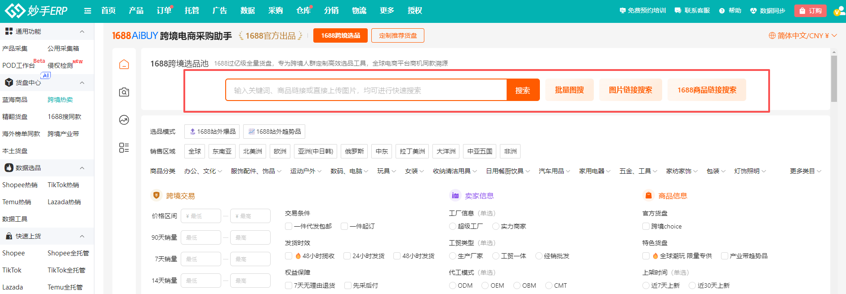
Task: Click the orange 搜索 button
Action: (523, 90)
